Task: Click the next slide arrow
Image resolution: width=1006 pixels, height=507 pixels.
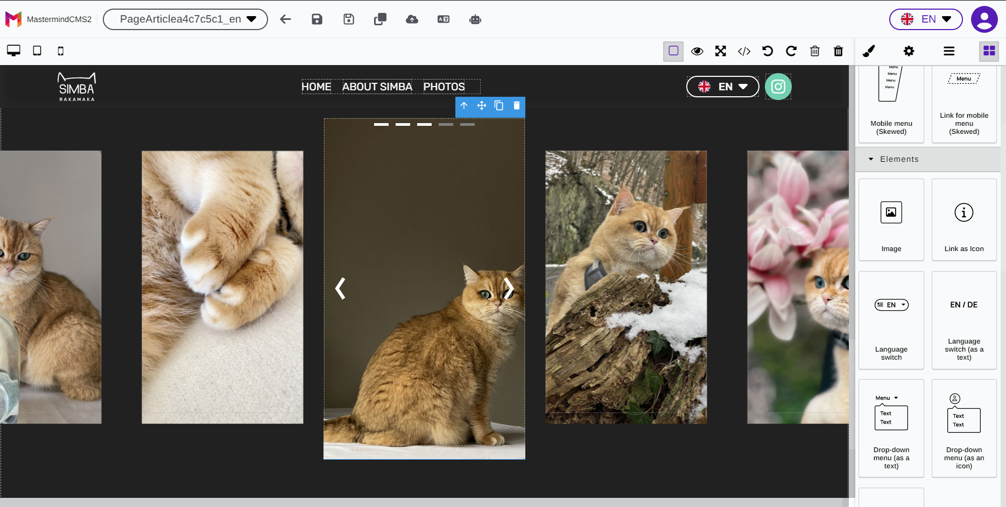Action: pos(509,289)
